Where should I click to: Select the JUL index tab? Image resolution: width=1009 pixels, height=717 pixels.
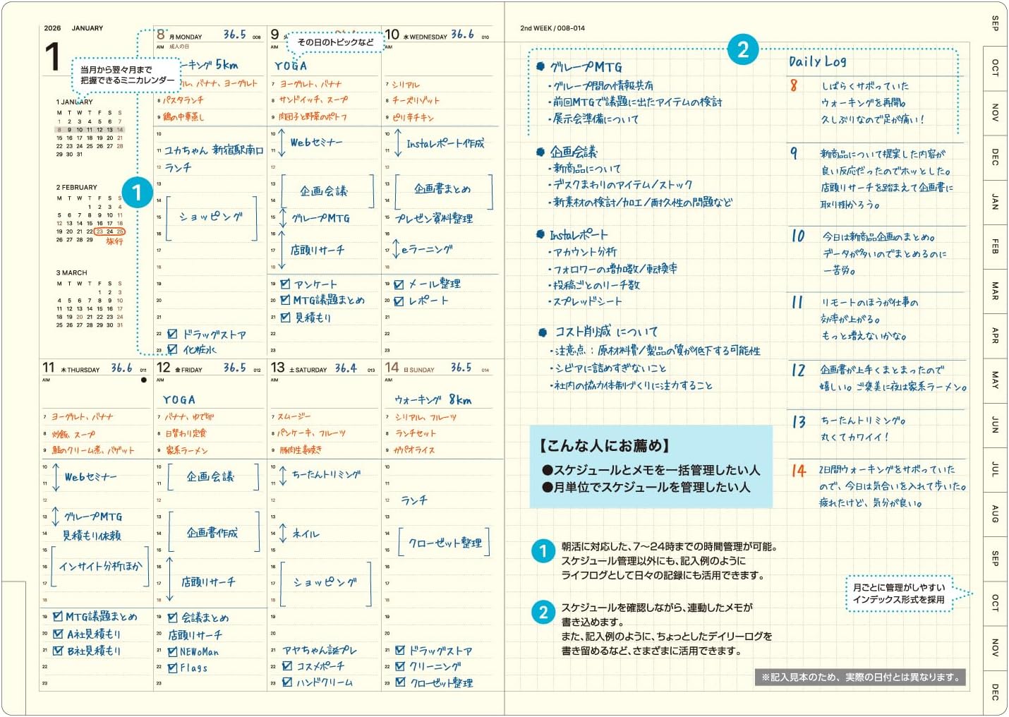(x=995, y=469)
